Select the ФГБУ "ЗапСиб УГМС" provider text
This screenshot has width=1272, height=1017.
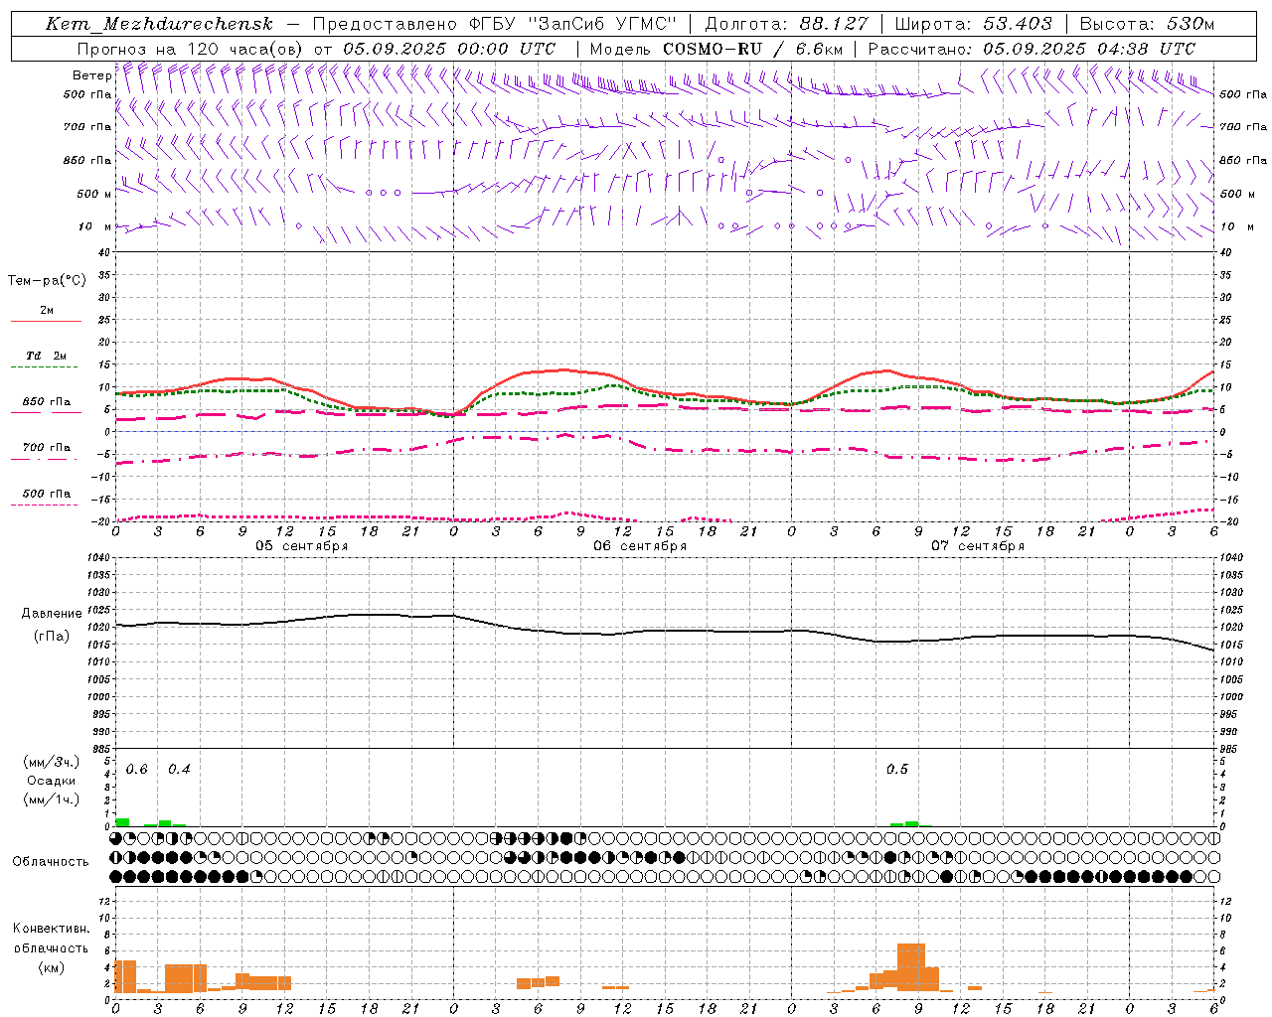click(571, 24)
